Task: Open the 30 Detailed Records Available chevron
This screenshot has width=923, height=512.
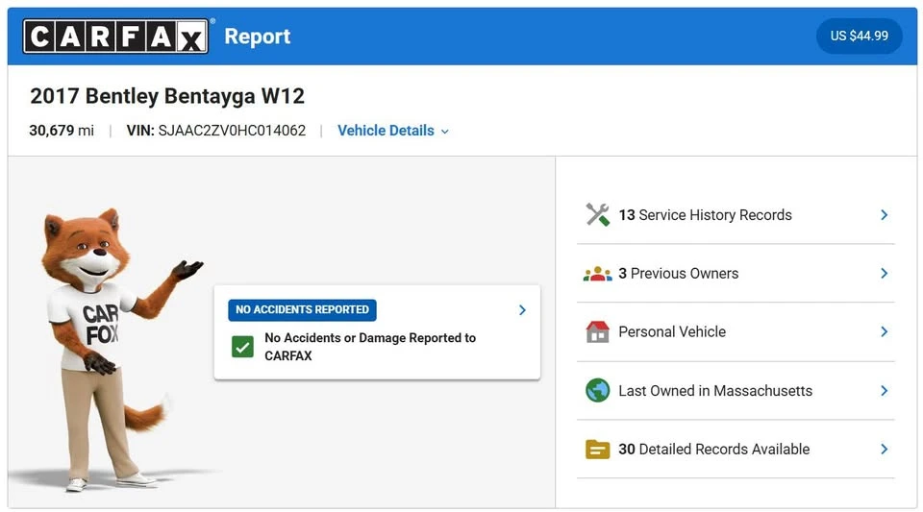Action: point(884,450)
